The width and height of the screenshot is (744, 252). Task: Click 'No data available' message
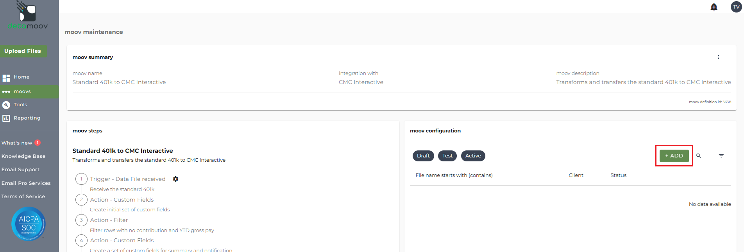(710, 204)
